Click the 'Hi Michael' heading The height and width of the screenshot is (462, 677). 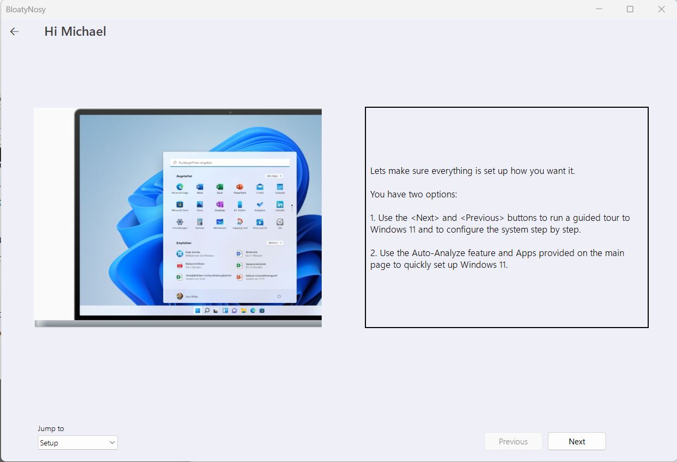75,31
